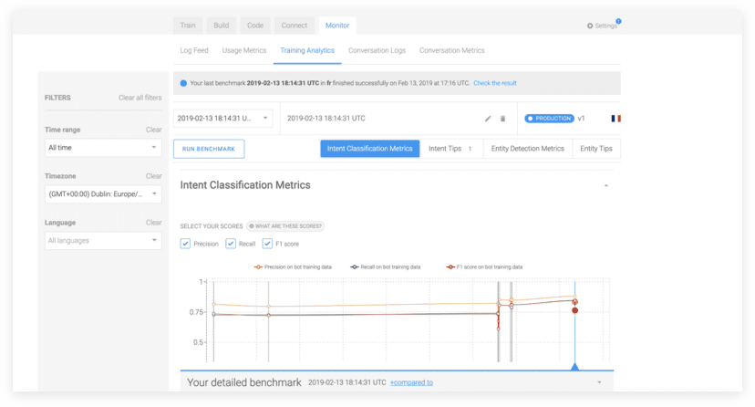Image resolution: width=755 pixels, height=407 pixels.
Task: Uncheck the Precision checkbox
Action: [x=186, y=244]
